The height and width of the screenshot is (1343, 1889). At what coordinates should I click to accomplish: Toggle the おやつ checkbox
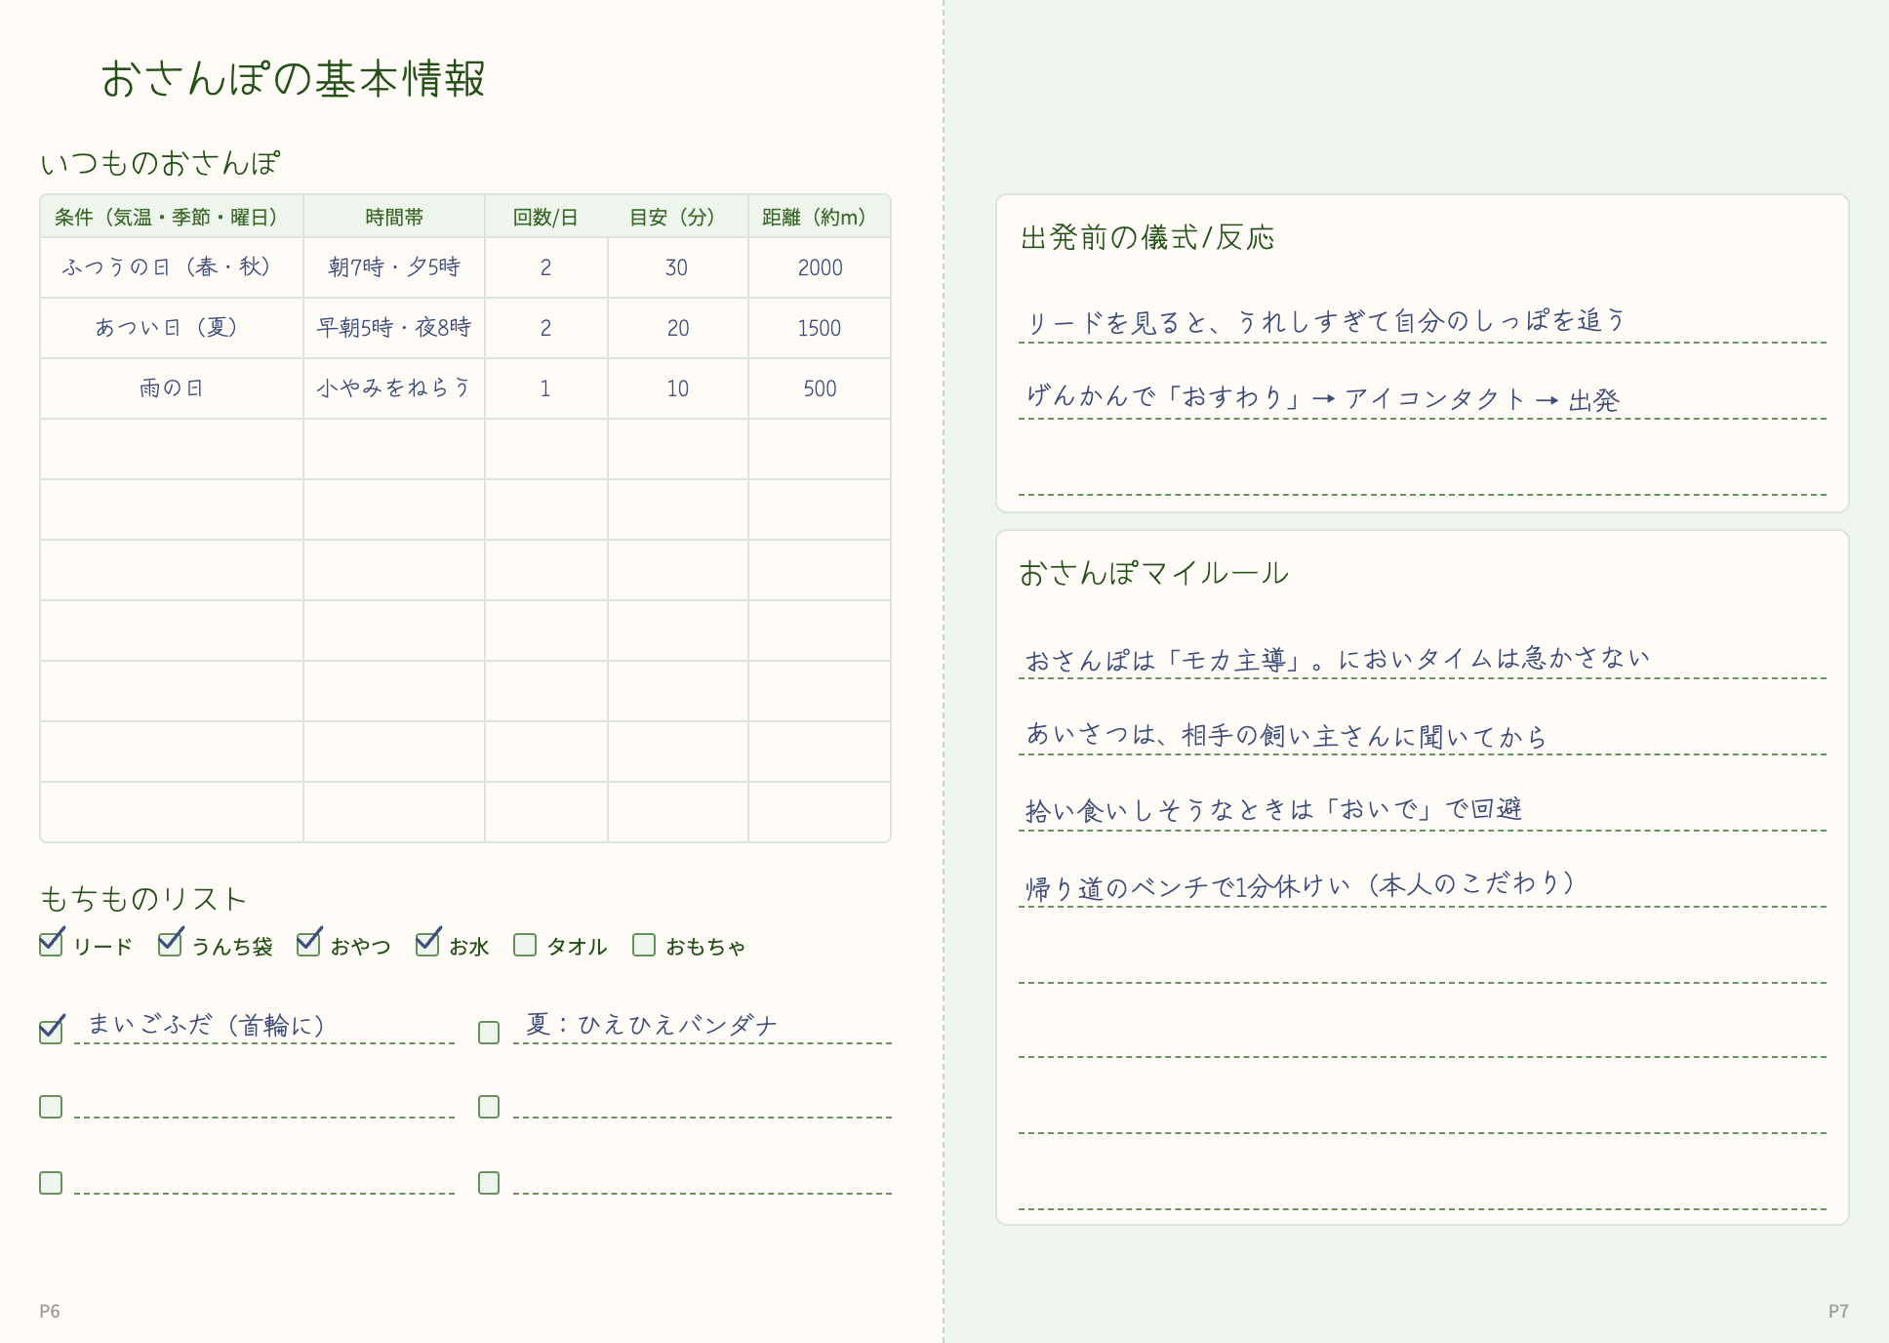(308, 945)
